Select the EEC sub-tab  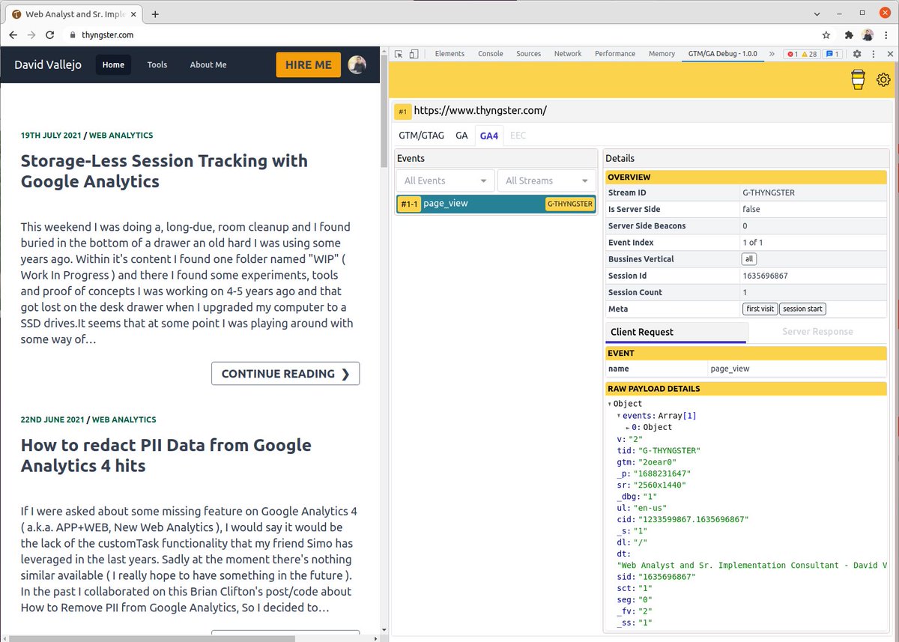(518, 136)
